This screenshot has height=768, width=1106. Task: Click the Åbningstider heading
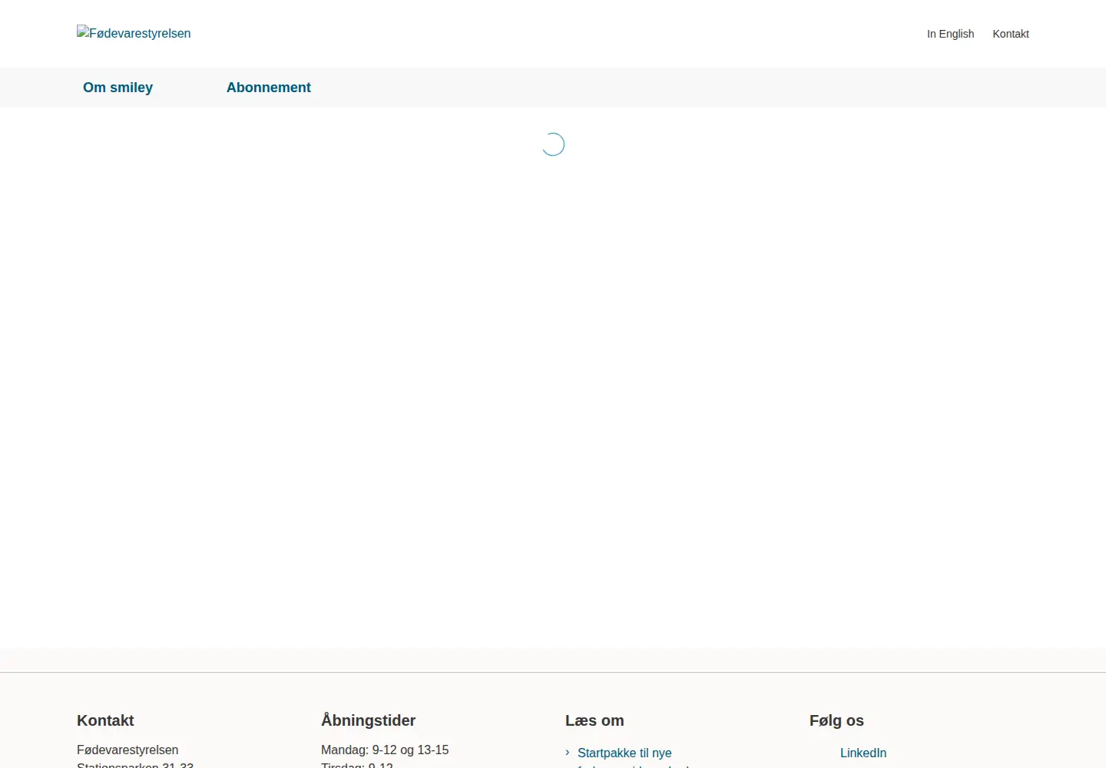(368, 720)
